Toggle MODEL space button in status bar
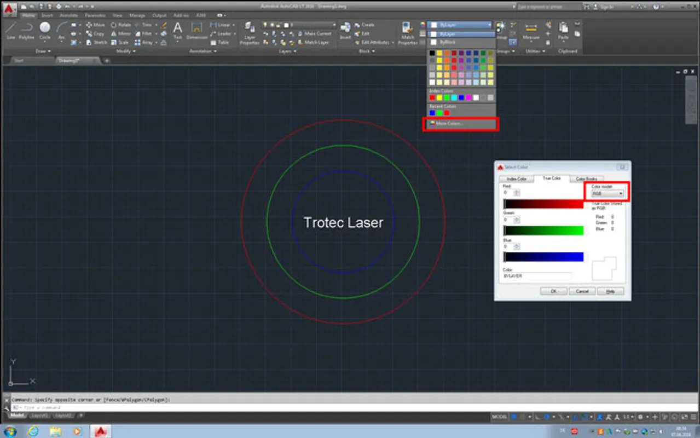Viewport: 700px width, 438px height. [499, 417]
